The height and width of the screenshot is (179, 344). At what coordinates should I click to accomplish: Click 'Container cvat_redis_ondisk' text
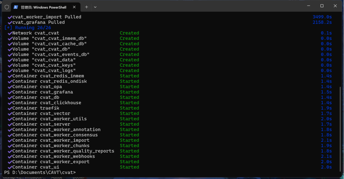pyautogui.click(x=49, y=81)
